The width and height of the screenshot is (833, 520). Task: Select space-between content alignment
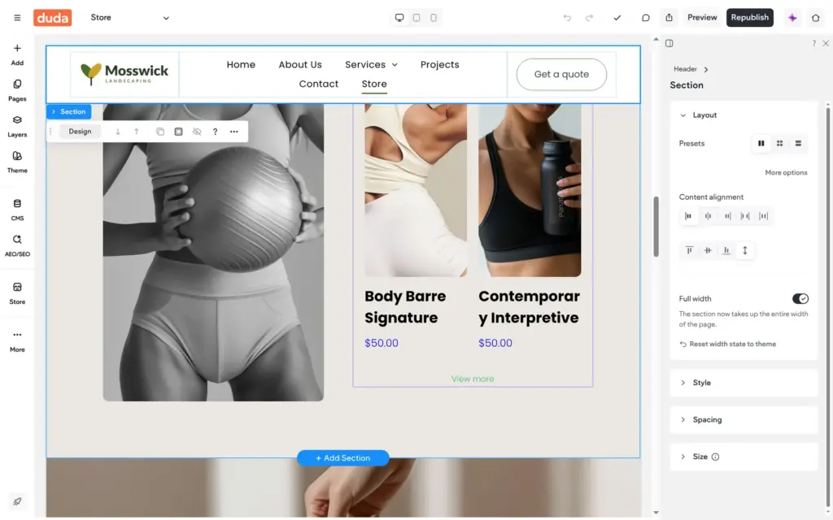[x=745, y=216]
